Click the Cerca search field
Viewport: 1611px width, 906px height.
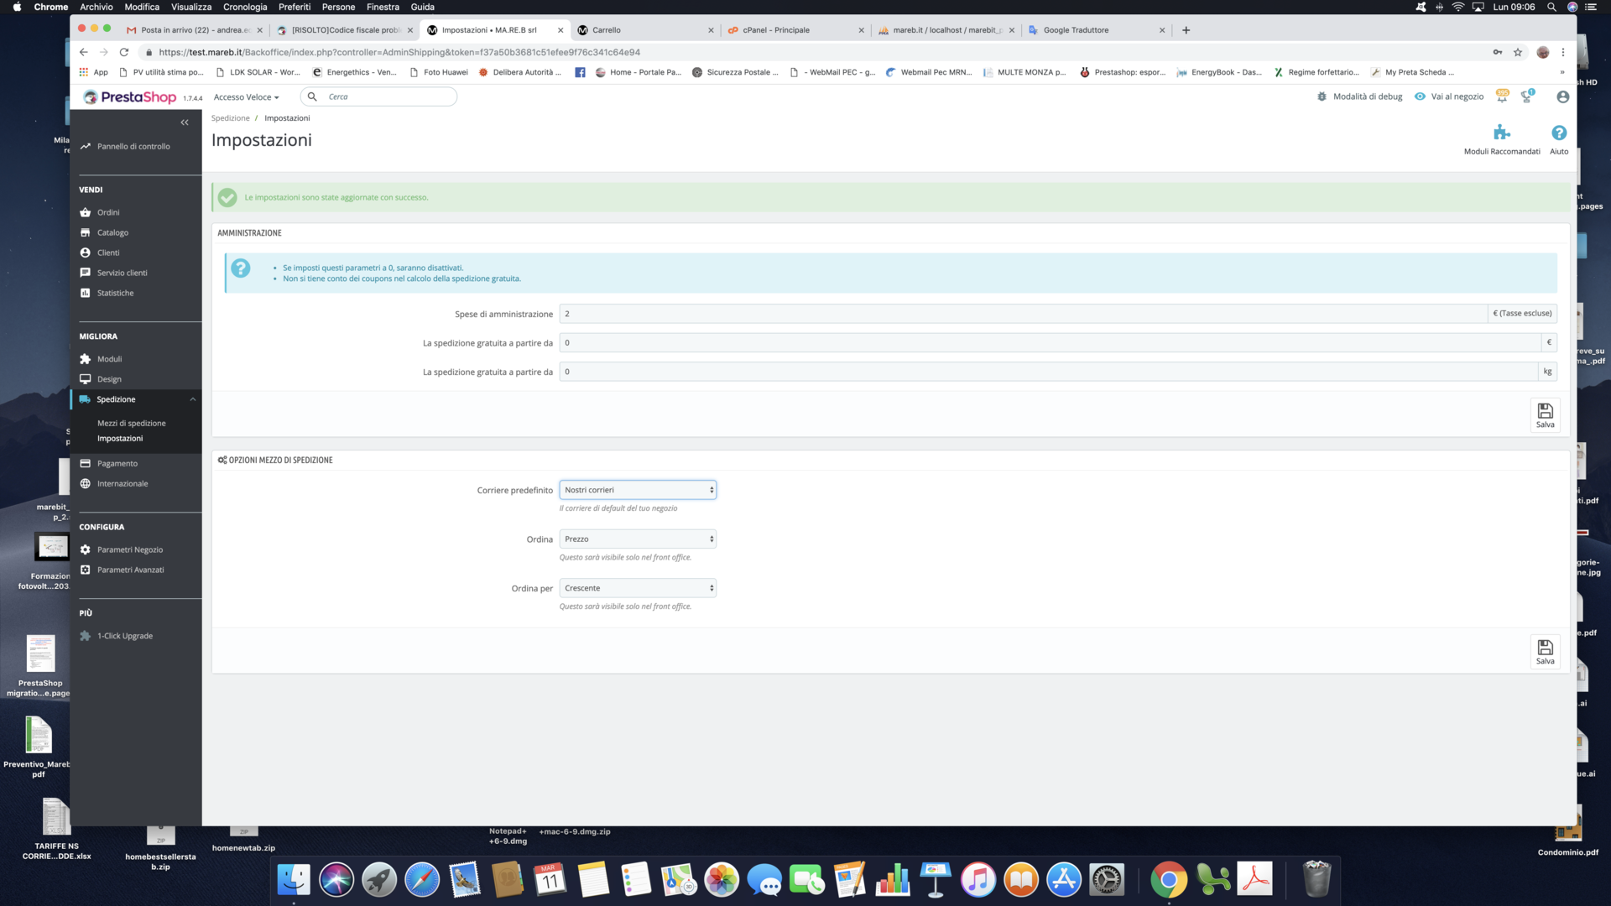tap(388, 97)
